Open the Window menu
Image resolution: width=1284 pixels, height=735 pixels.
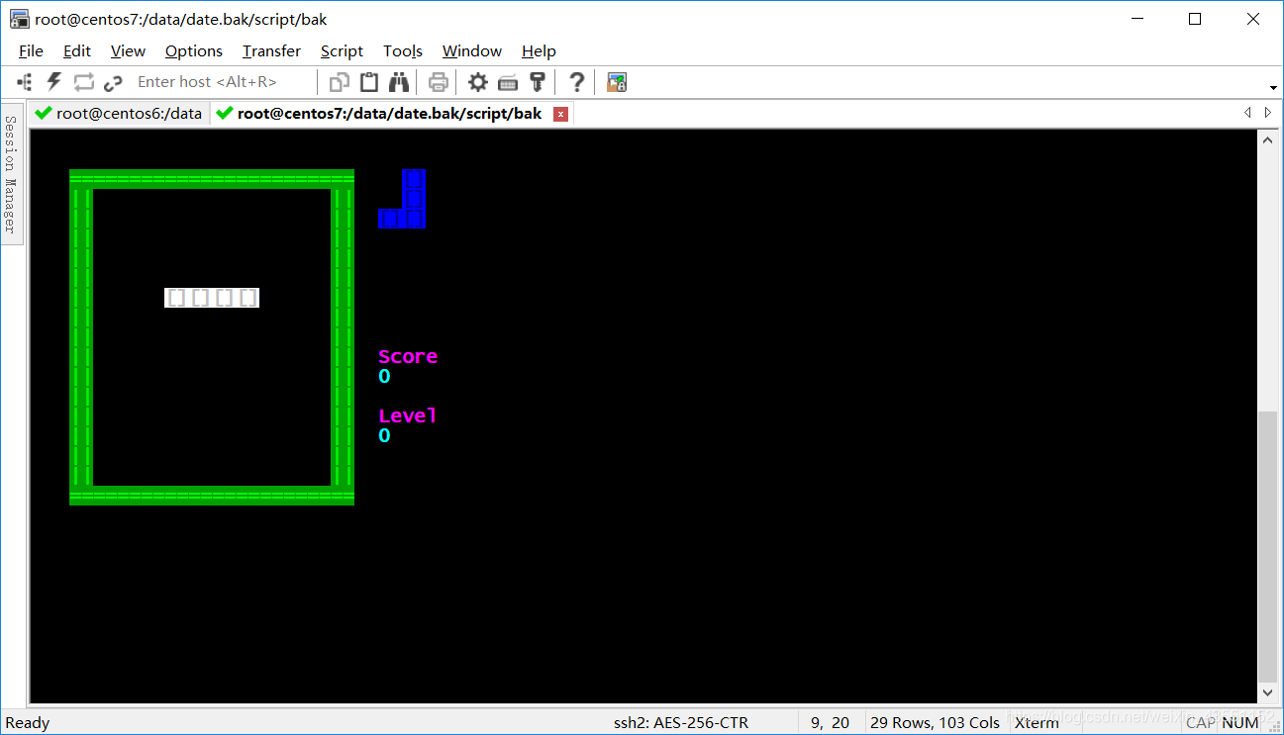(x=472, y=50)
